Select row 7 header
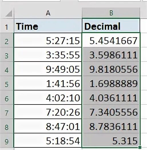 7,112
